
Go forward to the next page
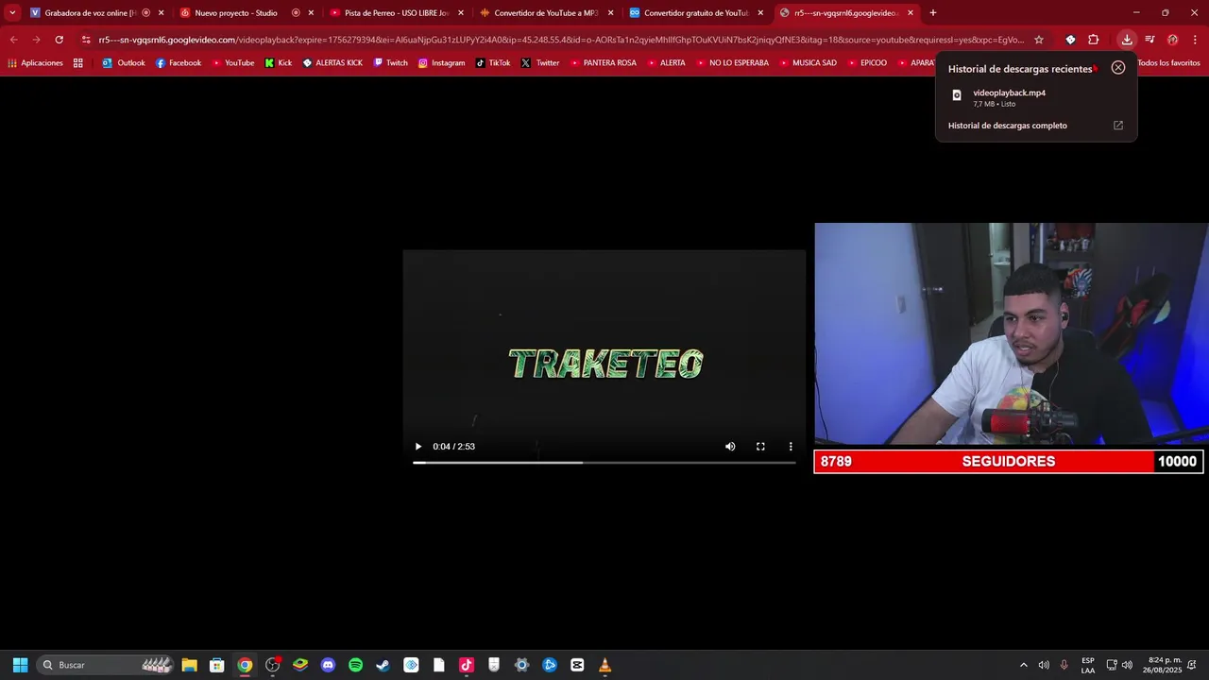click(36, 40)
